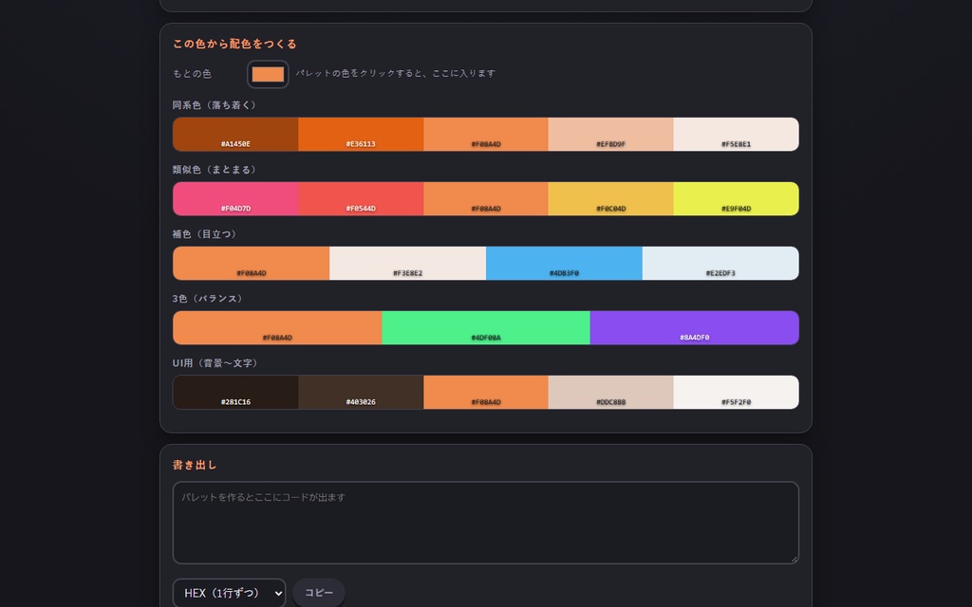Click the #E2EDF3 pale blue swatch
Image resolution: width=972 pixels, height=607 pixels.
pyautogui.click(x=721, y=264)
